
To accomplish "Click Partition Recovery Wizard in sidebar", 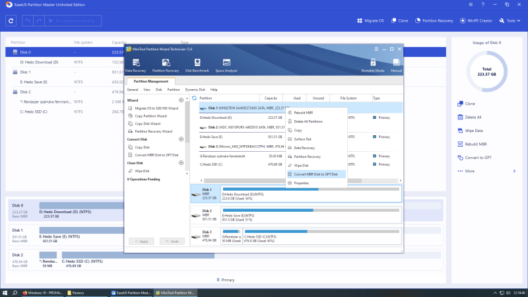I will click(150, 131).
